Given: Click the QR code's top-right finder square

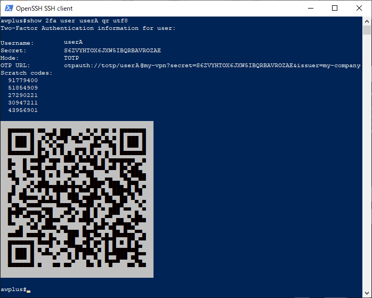Looking at the screenshot, I should pyautogui.click(x=132, y=143).
